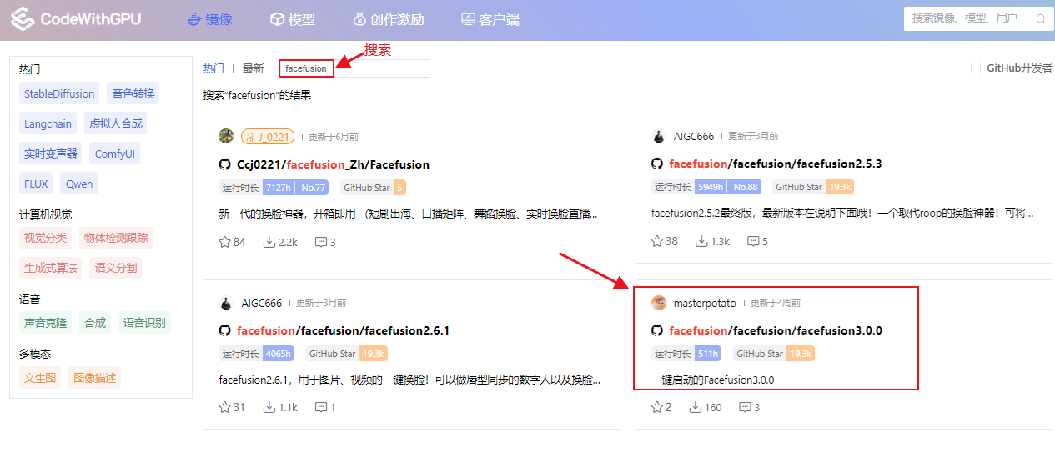
Task: Click the GitHub icon beside facefusion2.5.3 title
Action: [657, 164]
